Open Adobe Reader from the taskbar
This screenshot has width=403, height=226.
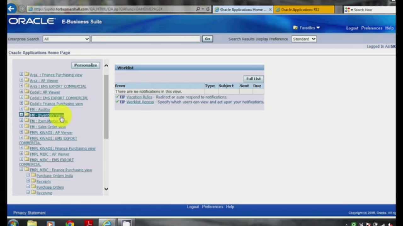(89, 223)
